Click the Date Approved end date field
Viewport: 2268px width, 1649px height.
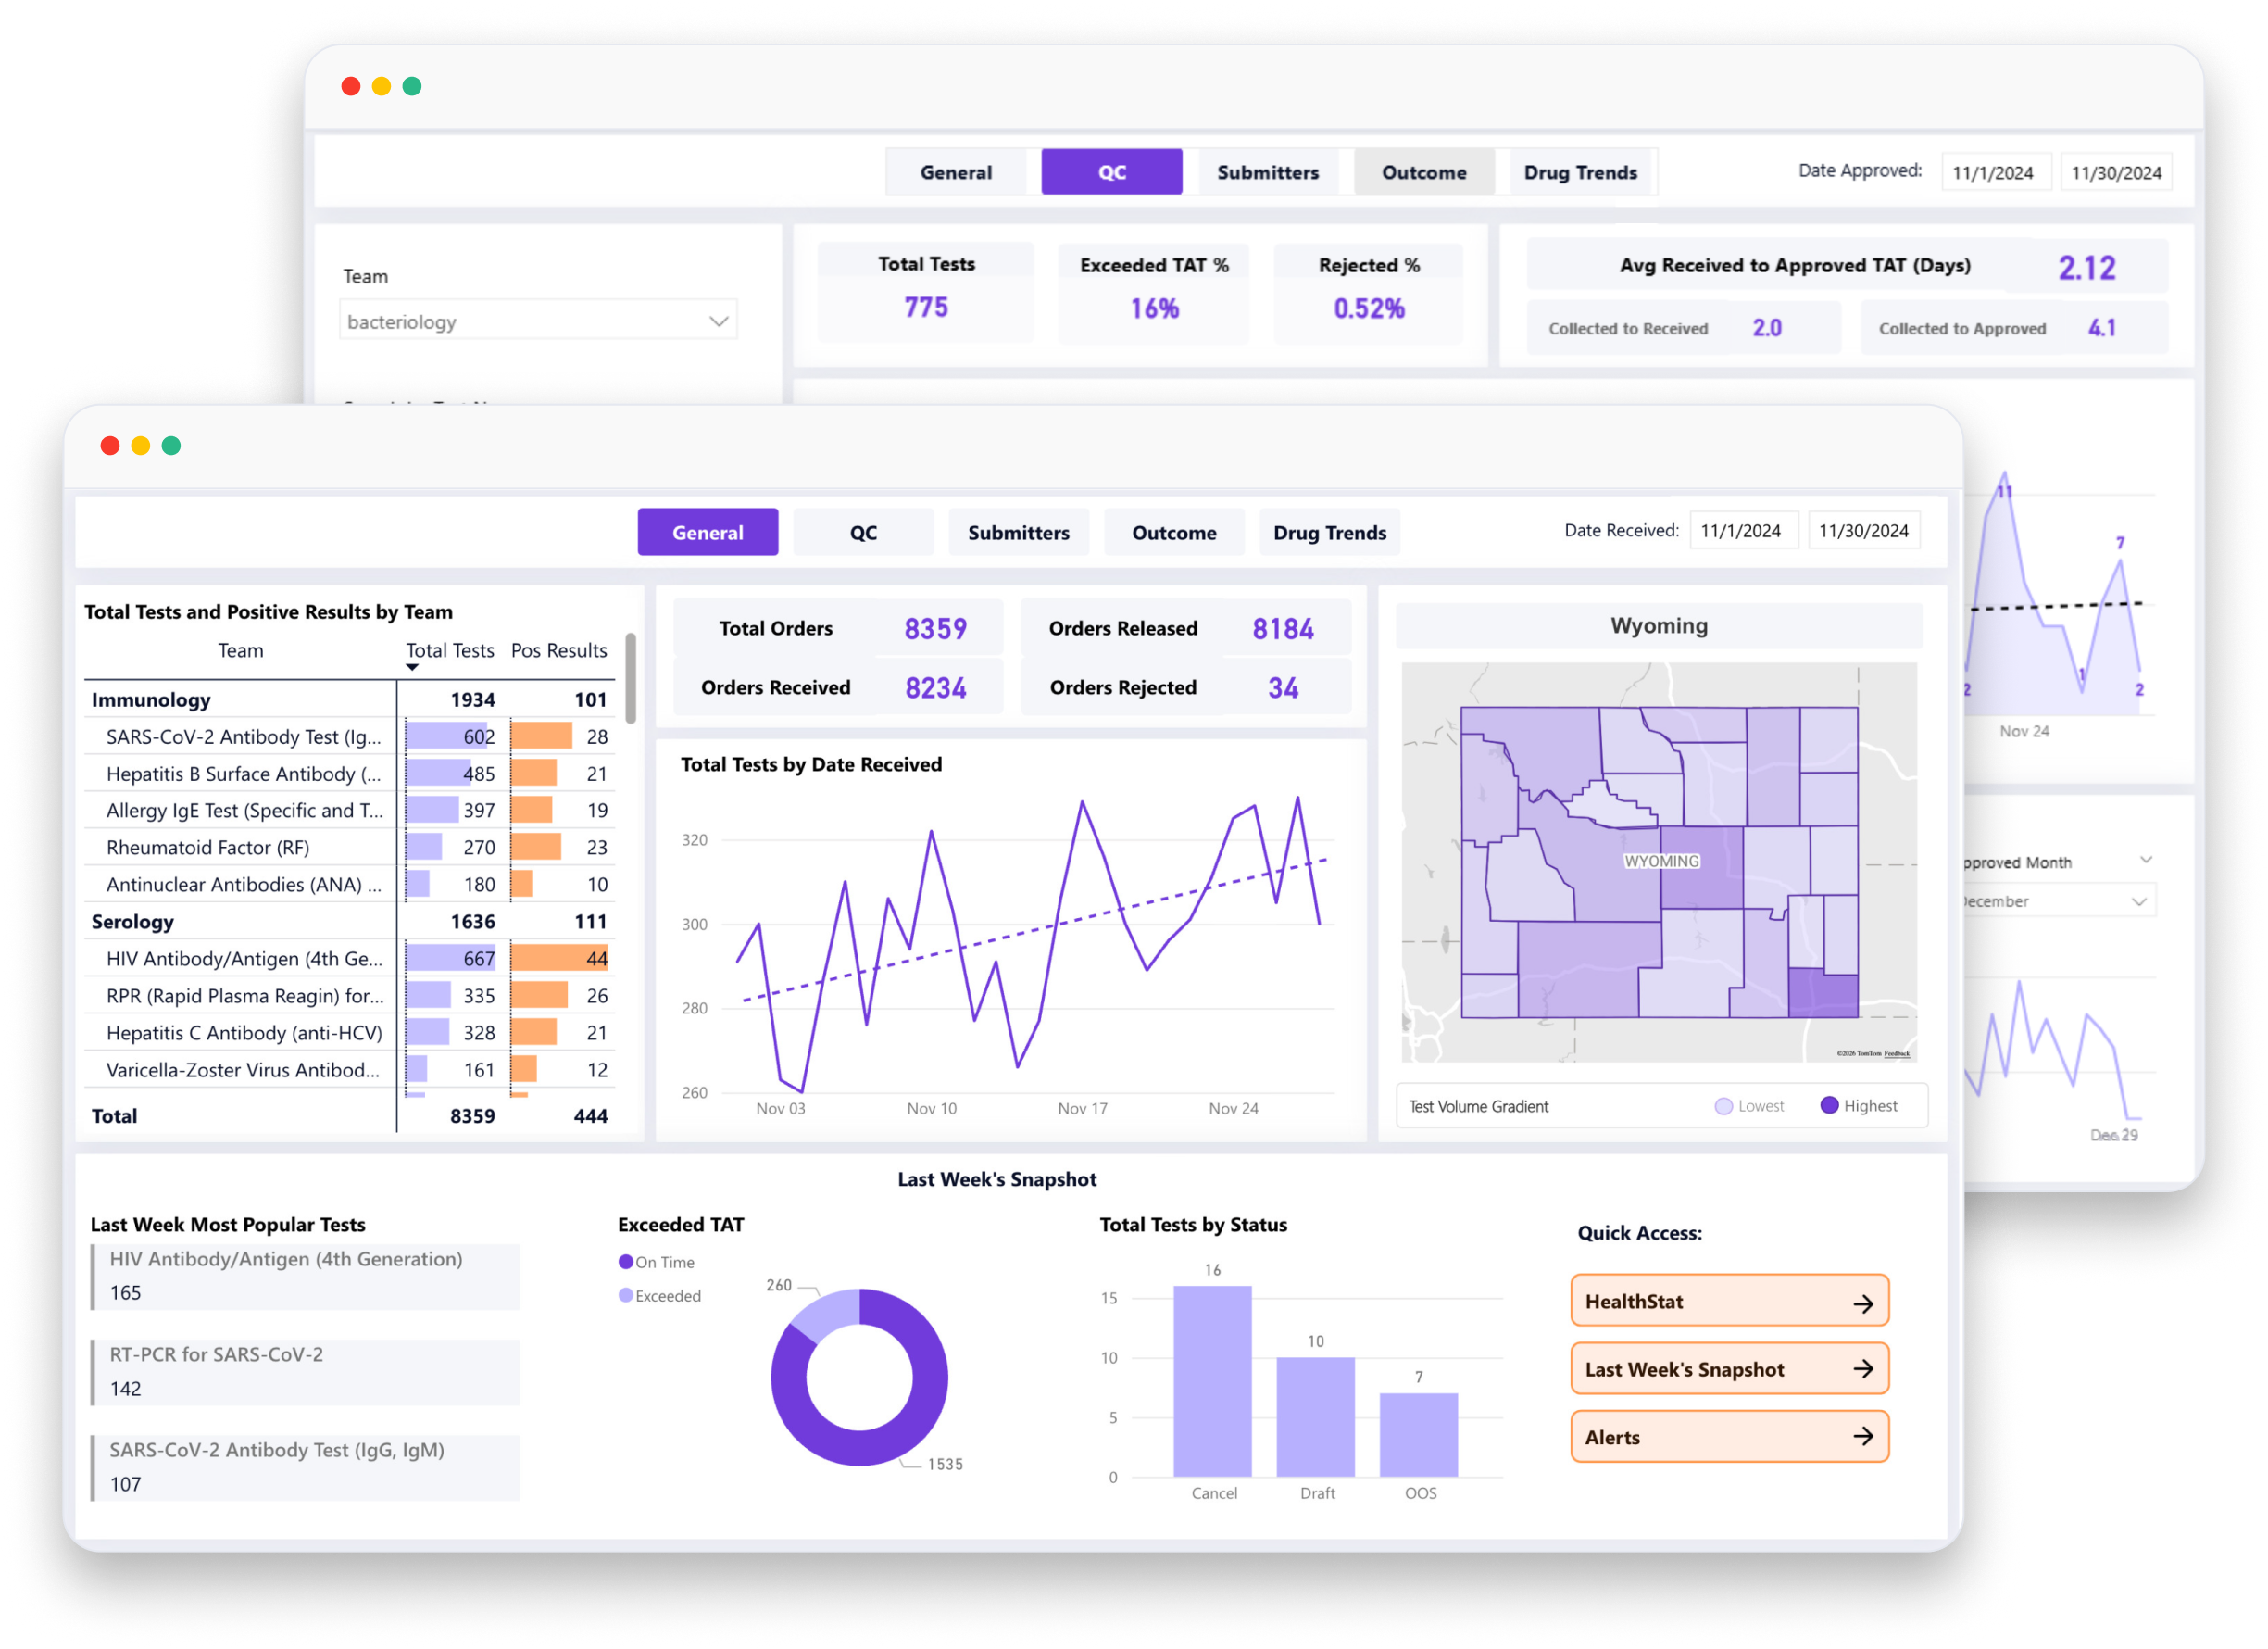tap(2115, 172)
